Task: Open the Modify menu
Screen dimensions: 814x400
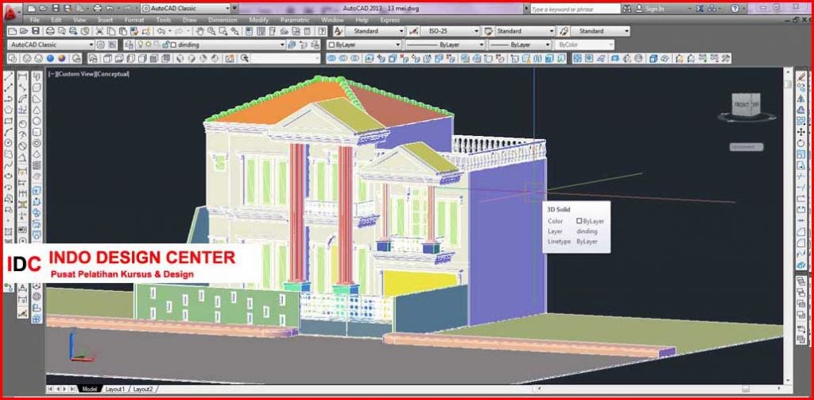Action: (x=259, y=20)
